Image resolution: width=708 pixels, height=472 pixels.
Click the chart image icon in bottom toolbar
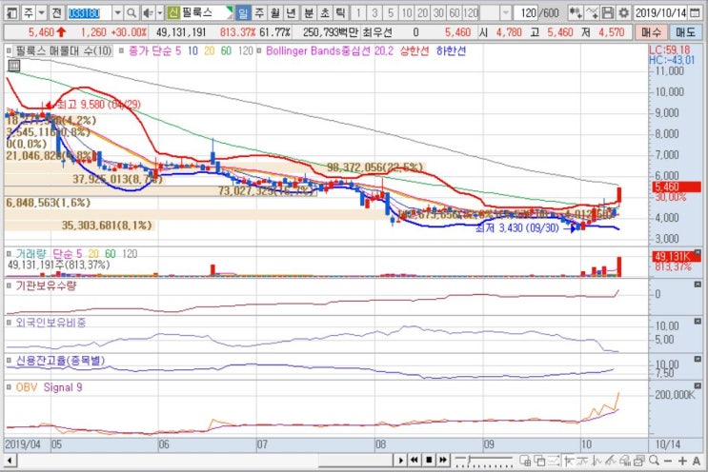click(554, 461)
